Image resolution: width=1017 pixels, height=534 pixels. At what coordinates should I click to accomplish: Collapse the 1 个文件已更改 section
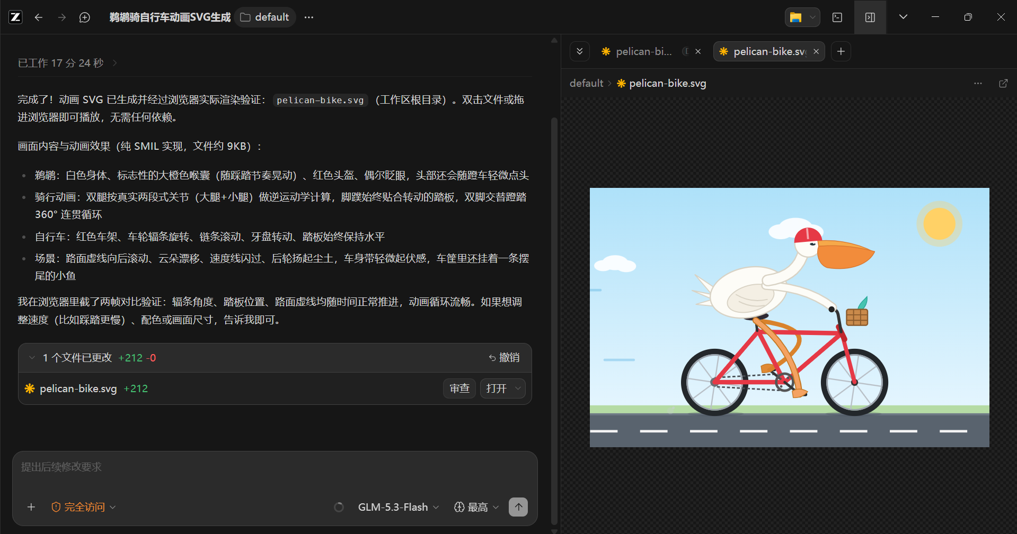click(x=32, y=358)
